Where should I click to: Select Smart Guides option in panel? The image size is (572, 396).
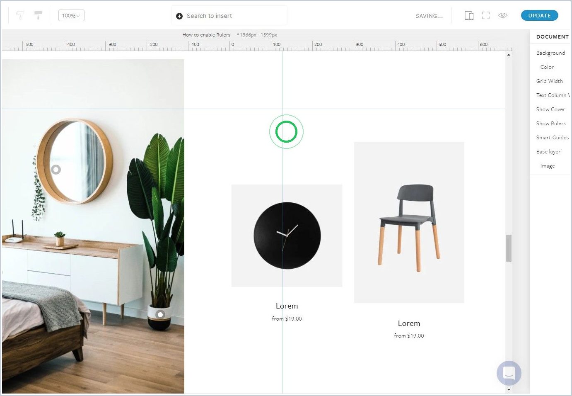[x=552, y=137]
